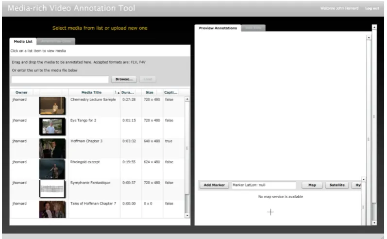The width and height of the screenshot is (387, 239).
Task: Sort by the Size column header
Action: click(x=150, y=92)
